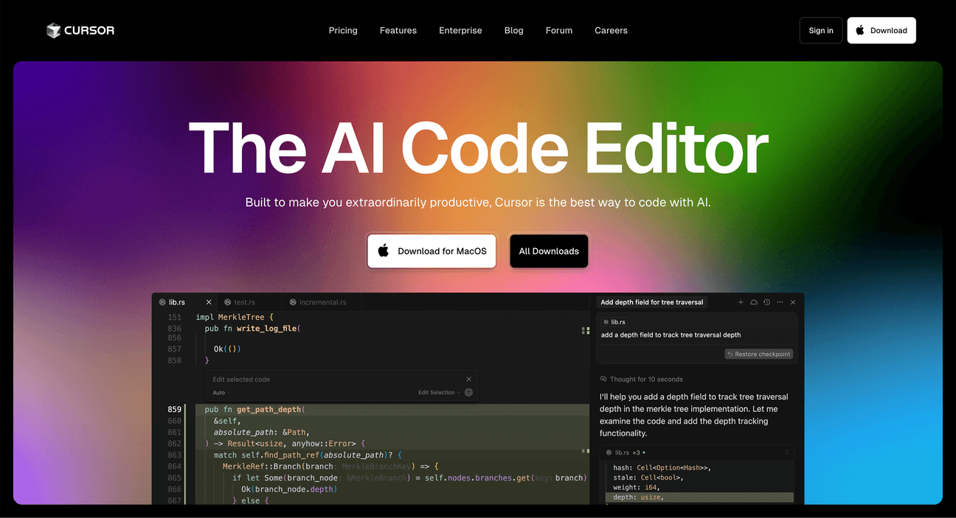Click the All Downloads button
This screenshot has width=956, height=518.
tap(549, 251)
